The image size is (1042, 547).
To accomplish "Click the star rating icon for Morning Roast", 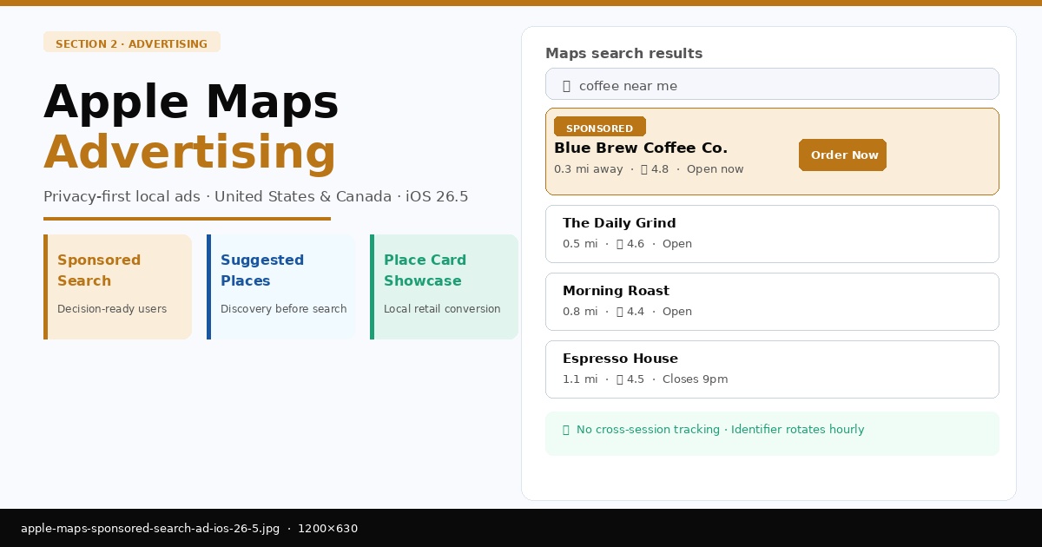I will pos(620,312).
